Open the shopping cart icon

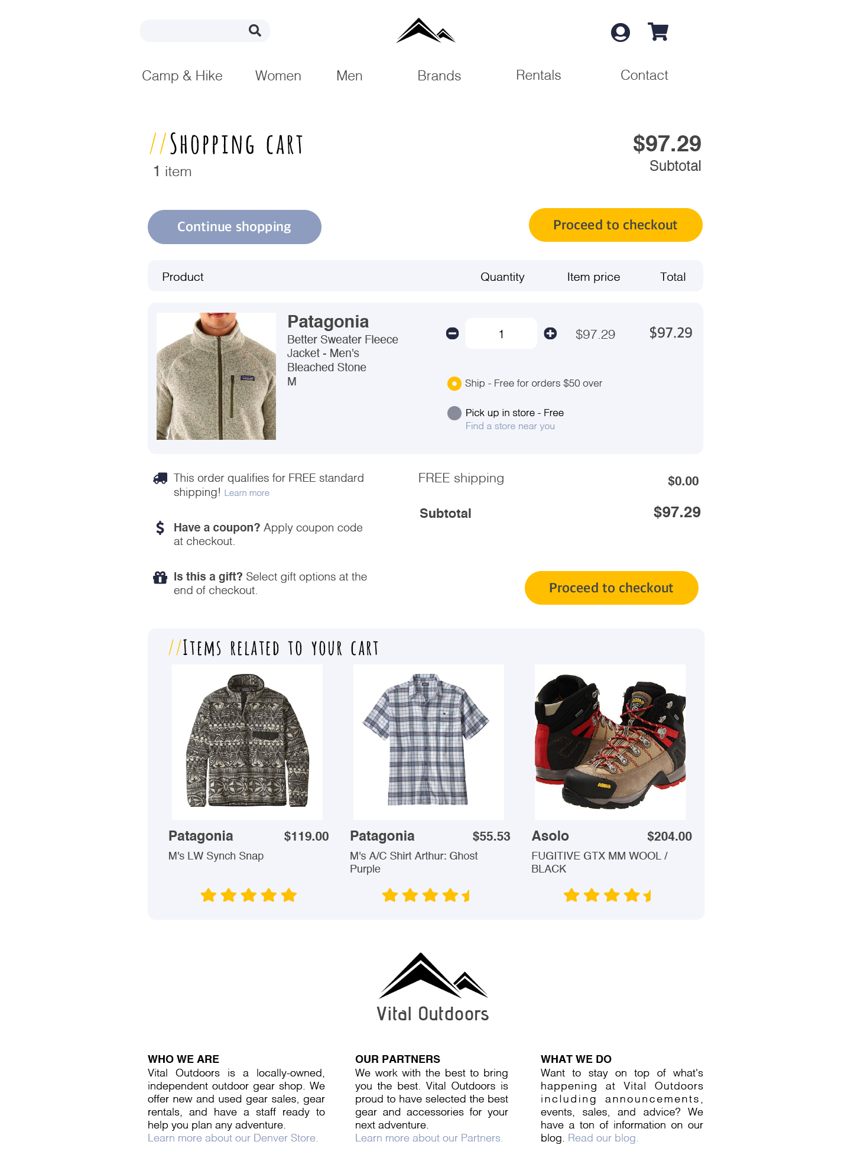658,31
